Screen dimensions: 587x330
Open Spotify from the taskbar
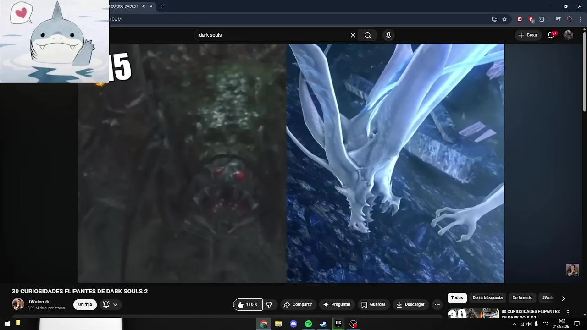click(x=308, y=324)
